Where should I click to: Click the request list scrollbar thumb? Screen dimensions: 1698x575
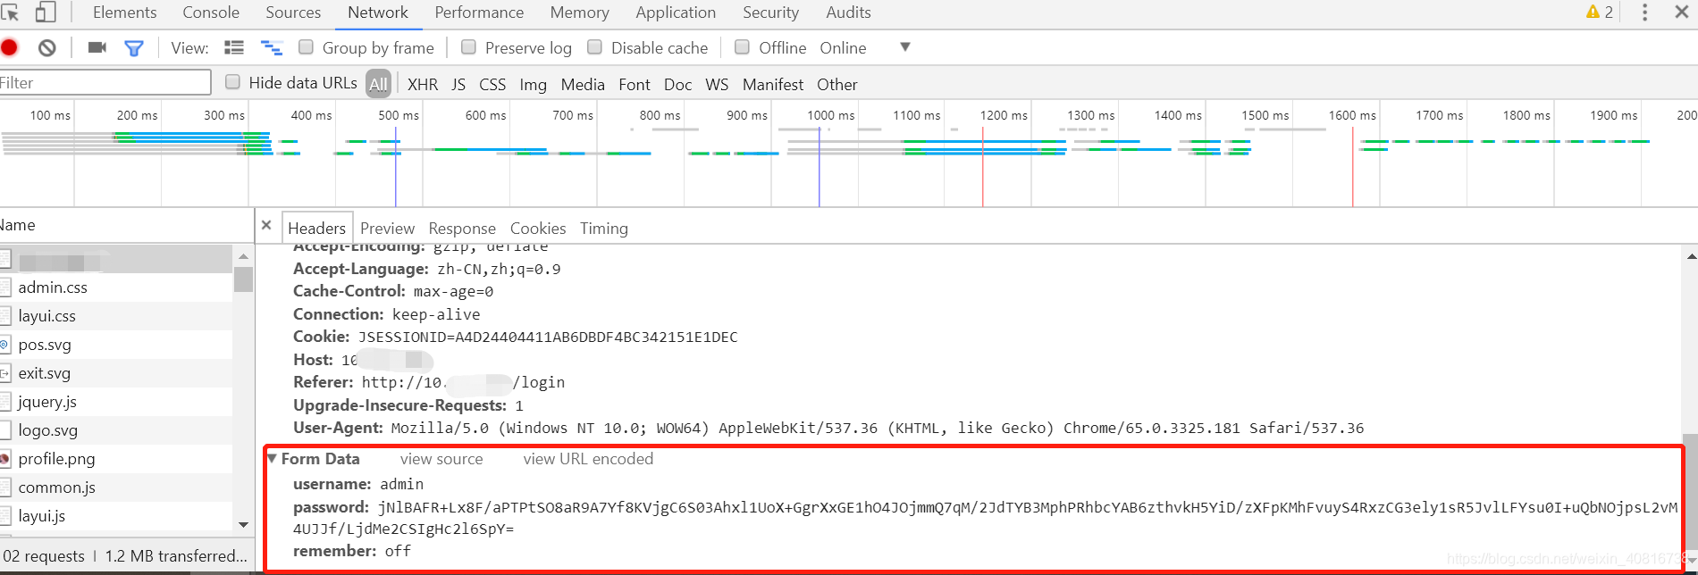click(x=243, y=279)
